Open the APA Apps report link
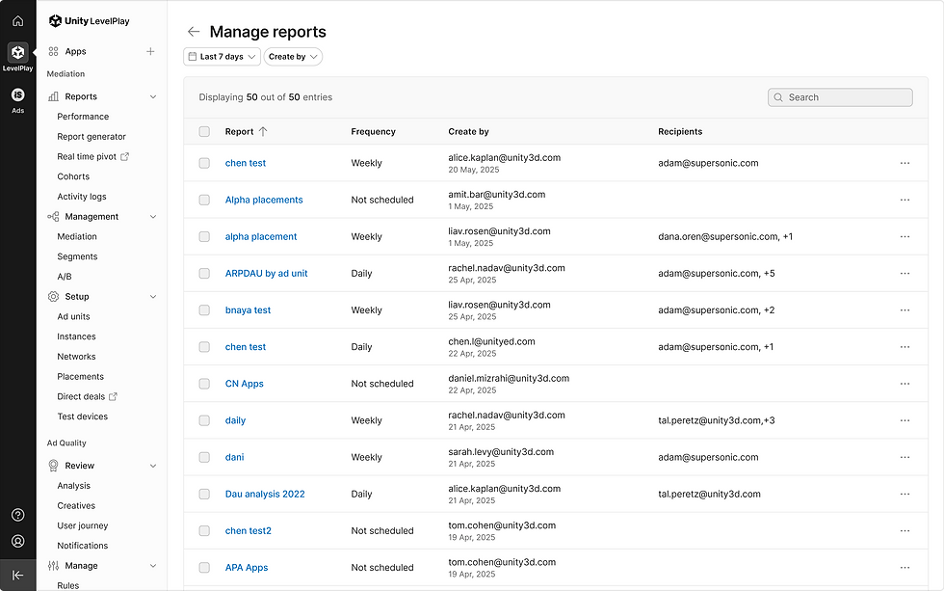This screenshot has height=591, width=944. [247, 568]
